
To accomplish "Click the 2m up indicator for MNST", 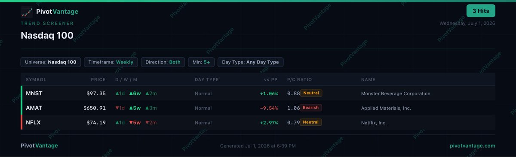I will [x=151, y=94].
